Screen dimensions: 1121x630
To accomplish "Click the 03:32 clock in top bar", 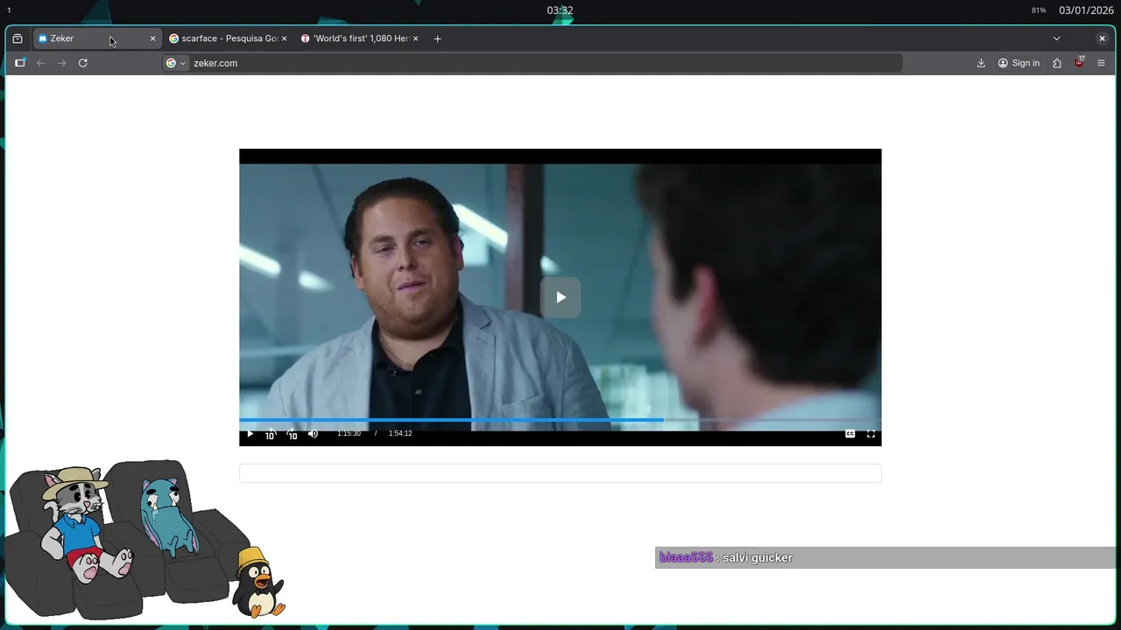I will click(x=560, y=10).
